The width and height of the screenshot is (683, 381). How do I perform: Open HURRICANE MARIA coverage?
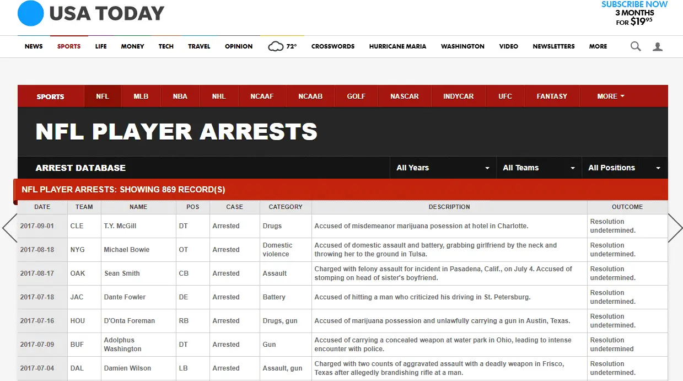click(397, 46)
